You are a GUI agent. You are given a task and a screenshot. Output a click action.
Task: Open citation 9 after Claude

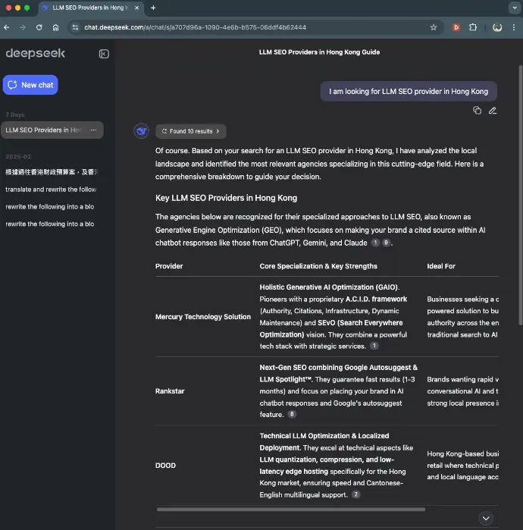pos(386,243)
